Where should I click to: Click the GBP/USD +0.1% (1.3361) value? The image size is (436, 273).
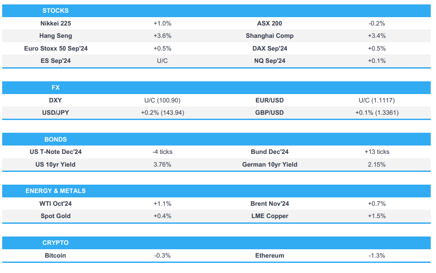[x=377, y=113]
